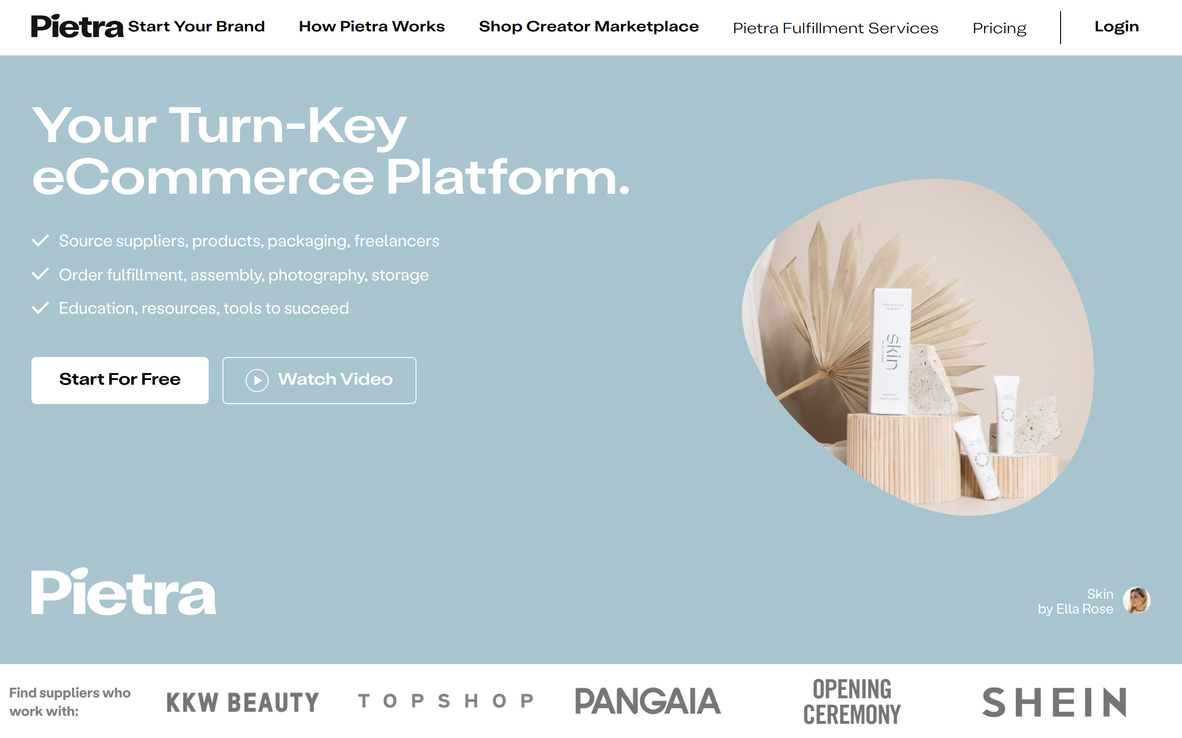The width and height of the screenshot is (1182, 738).
Task: Open the Pricing page
Action: [999, 28]
